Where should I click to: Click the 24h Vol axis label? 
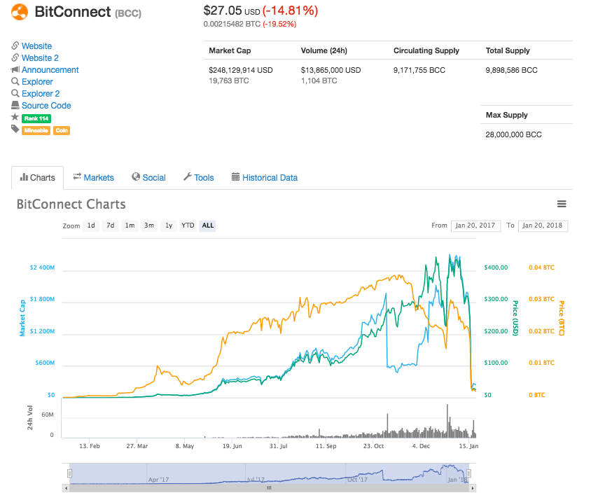[29, 417]
